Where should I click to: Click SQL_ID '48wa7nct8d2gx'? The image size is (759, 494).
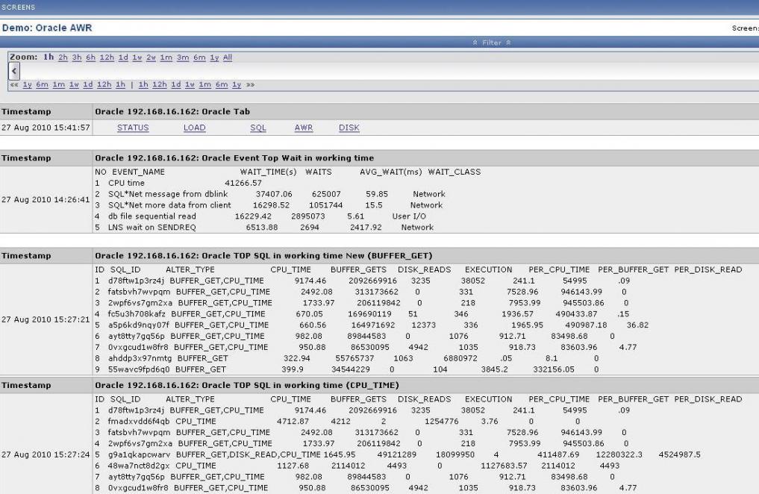(x=139, y=466)
